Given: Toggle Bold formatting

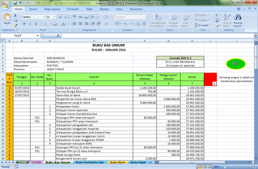Looking at the screenshot, I should 25,24.
